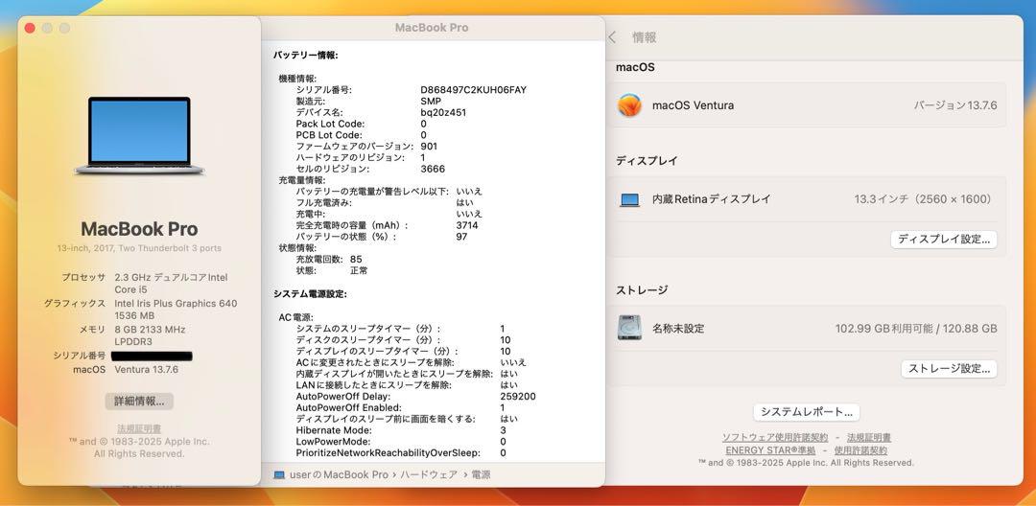This screenshot has width=1036, height=506.
Task: Open システムレポート... button
Action: 806,412
